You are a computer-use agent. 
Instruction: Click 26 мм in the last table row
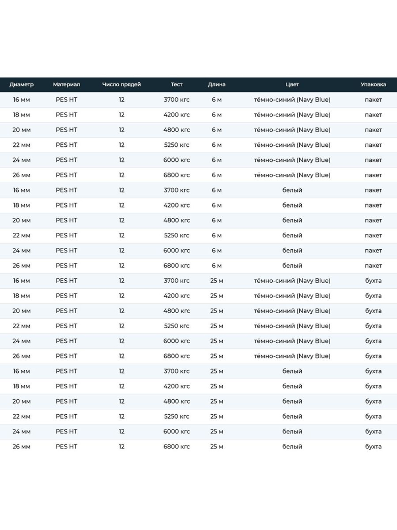coord(21,447)
